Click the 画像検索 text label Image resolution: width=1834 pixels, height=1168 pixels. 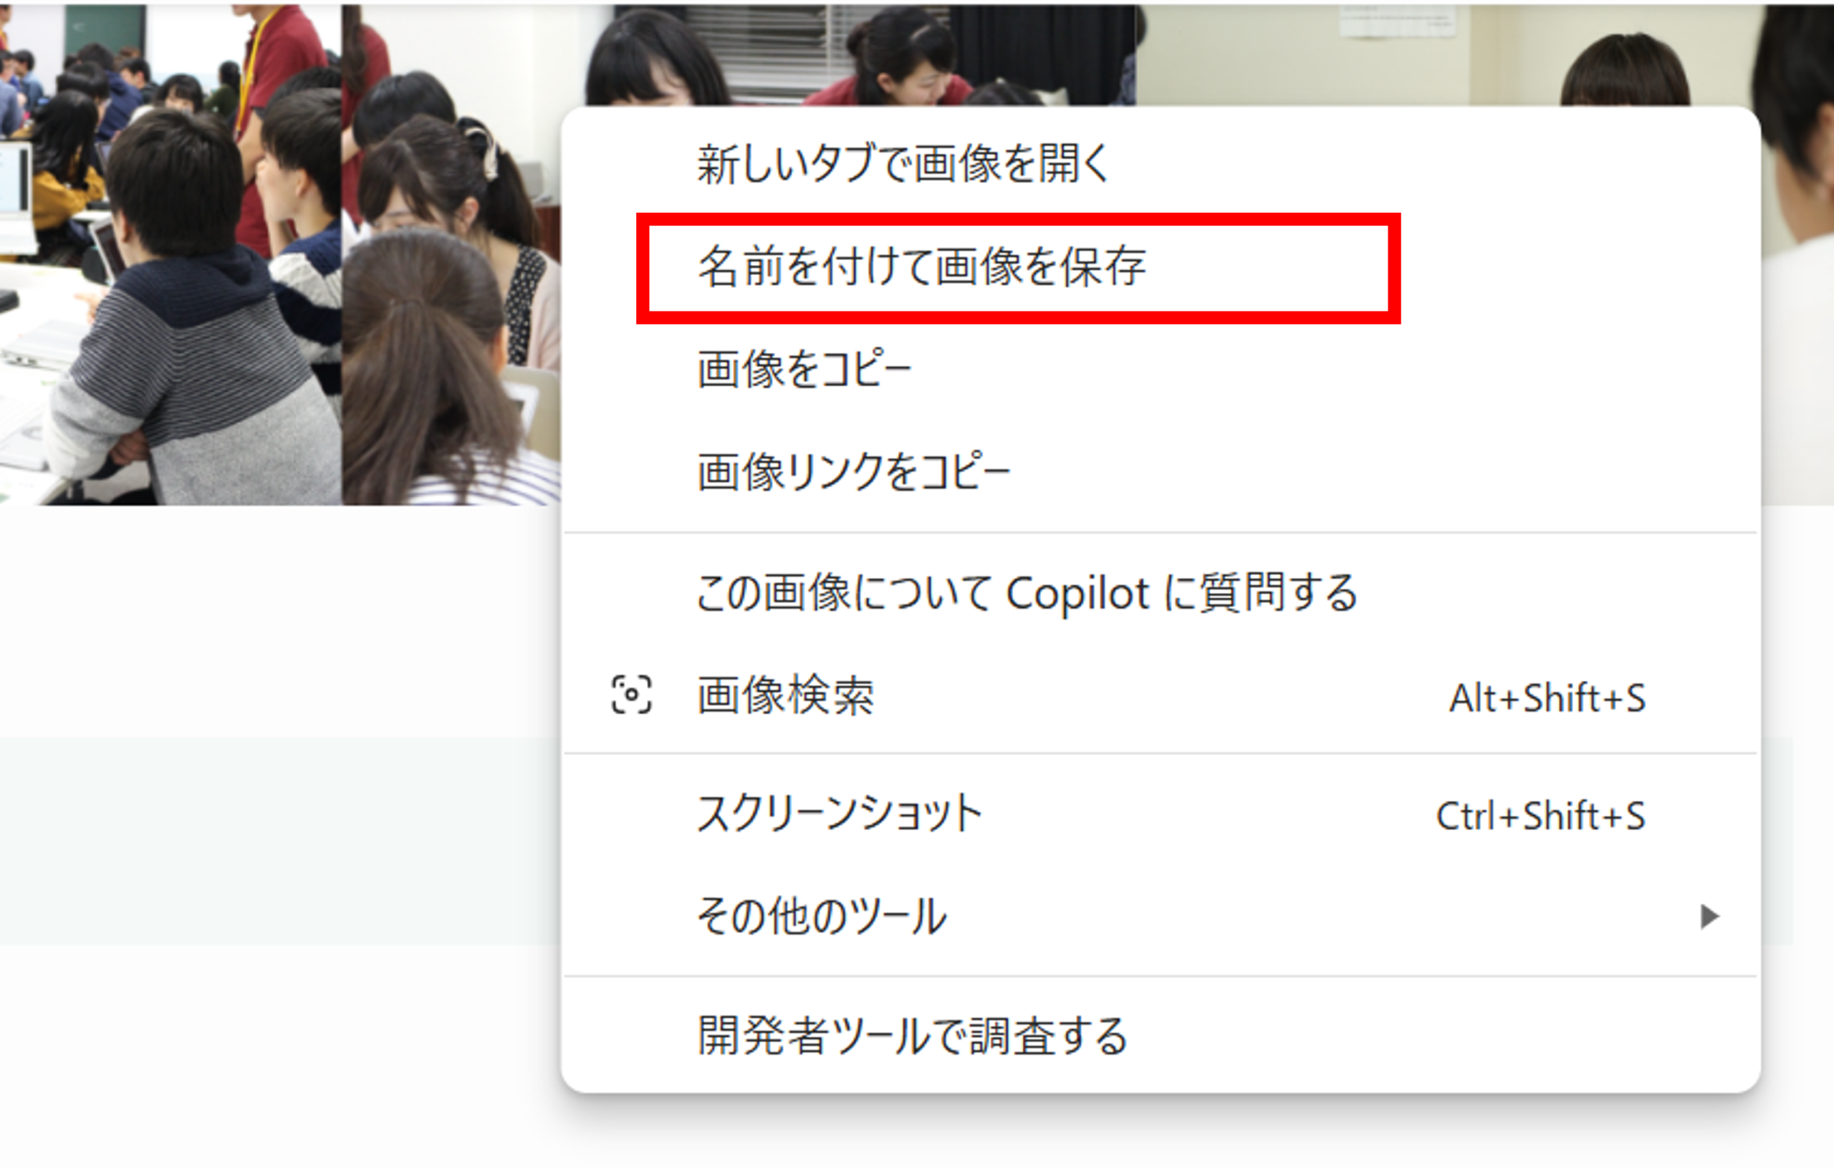(x=785, y=695)
